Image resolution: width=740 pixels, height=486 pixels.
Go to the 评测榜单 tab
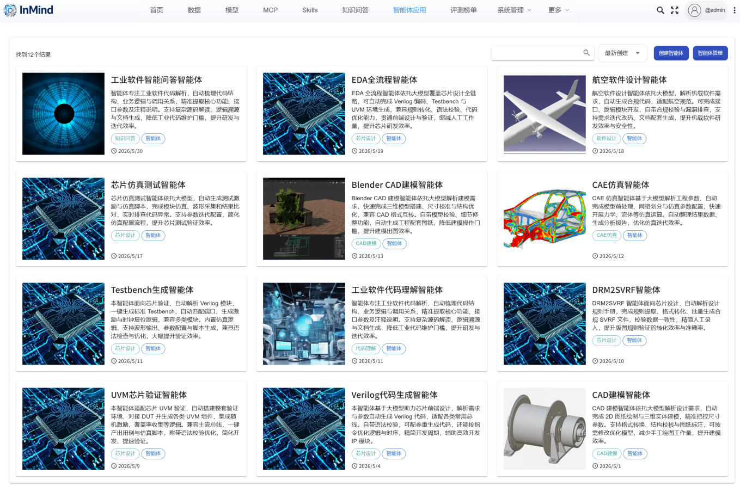click(x=463, y=10)
